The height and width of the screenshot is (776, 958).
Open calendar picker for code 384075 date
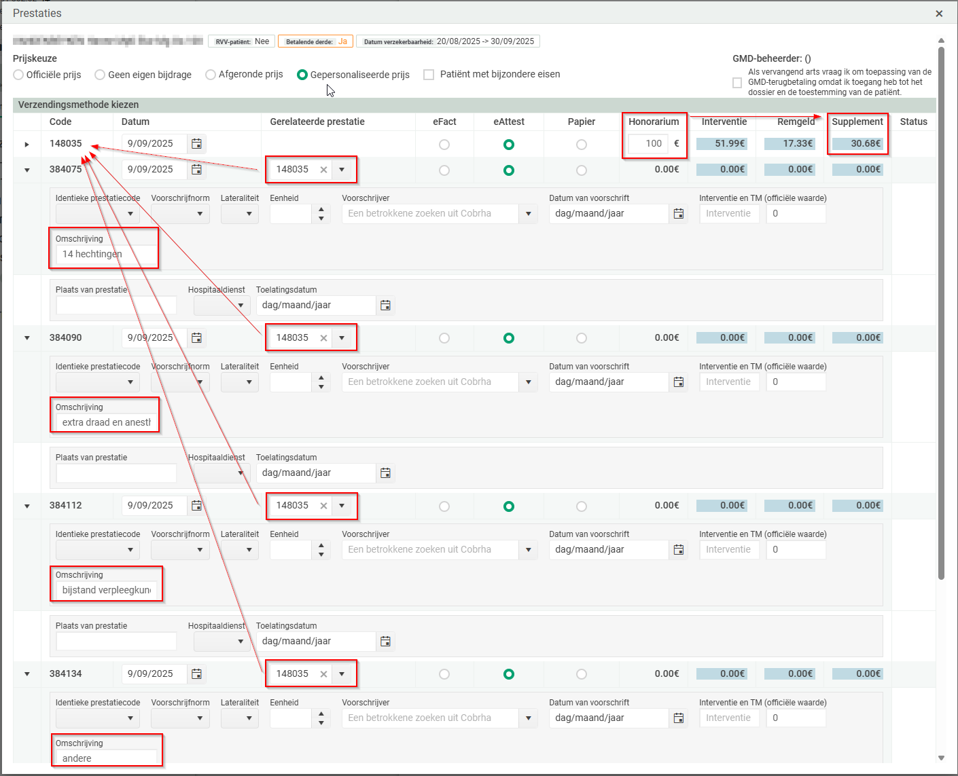(196, 170)
